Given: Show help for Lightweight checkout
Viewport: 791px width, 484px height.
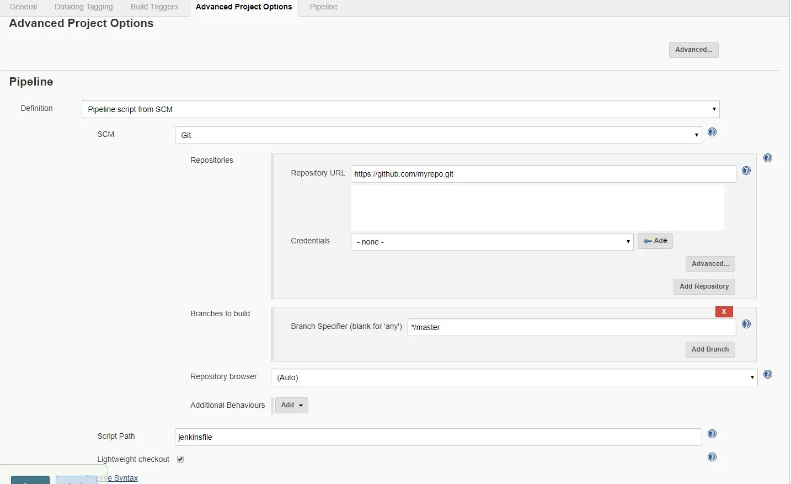Looking at the screenshot, I should (712, 458).
